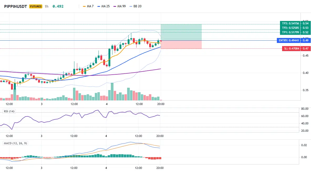This screenshot has width=311, height=171.
Task: Click the TP3: 0.54156 label
Action: pyautogui.click(x=290, y=23)
